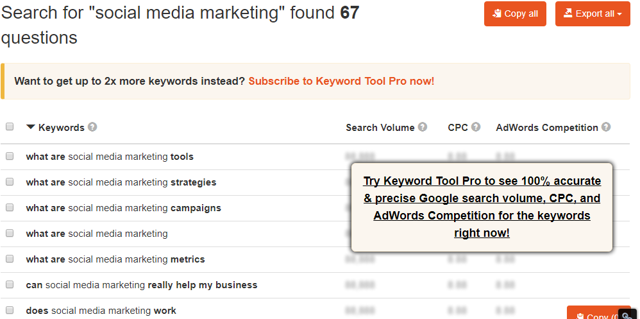Click the partially visible Copy button
The height and width of the screenshot is (319, 640).
[x=593, y=313]
